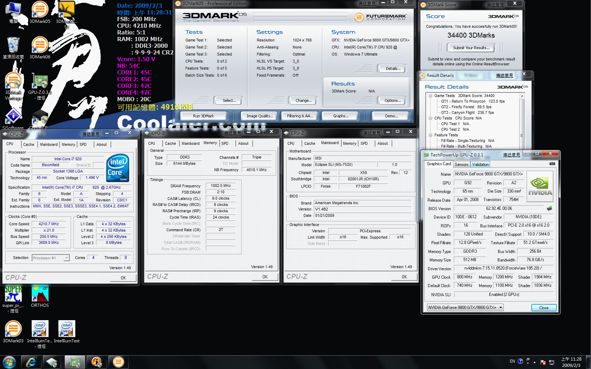The height and width of the screenshot is (369, 591).
Task: Open the About tab in the CPU-Z Mainboard window
Action: click(x=383, y=143)
